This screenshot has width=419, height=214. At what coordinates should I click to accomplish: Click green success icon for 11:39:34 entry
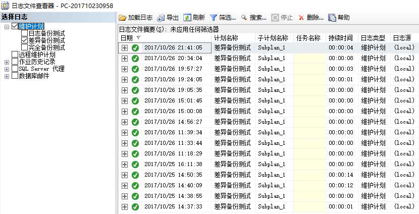pyautogui.click(x=135, y=133)
